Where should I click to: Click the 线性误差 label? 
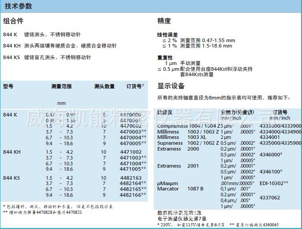(x=168, y=35)
